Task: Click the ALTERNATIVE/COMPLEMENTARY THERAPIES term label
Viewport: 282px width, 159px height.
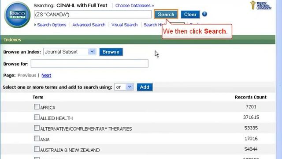Action: click(86, 129)
